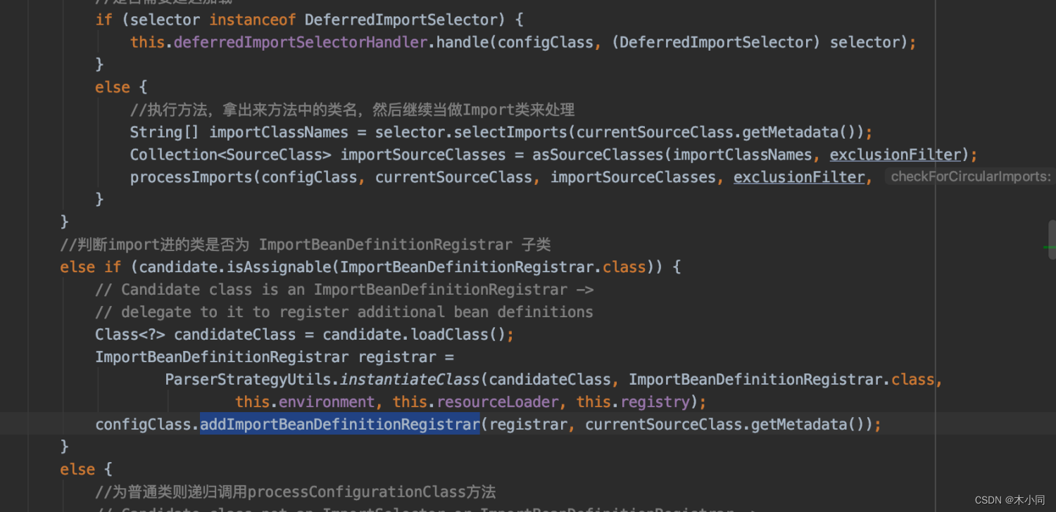Image resolution: width=1056 pixels, height=512 pixels.
Task: Click this.environment argument
Action: (x=305, y=402)
